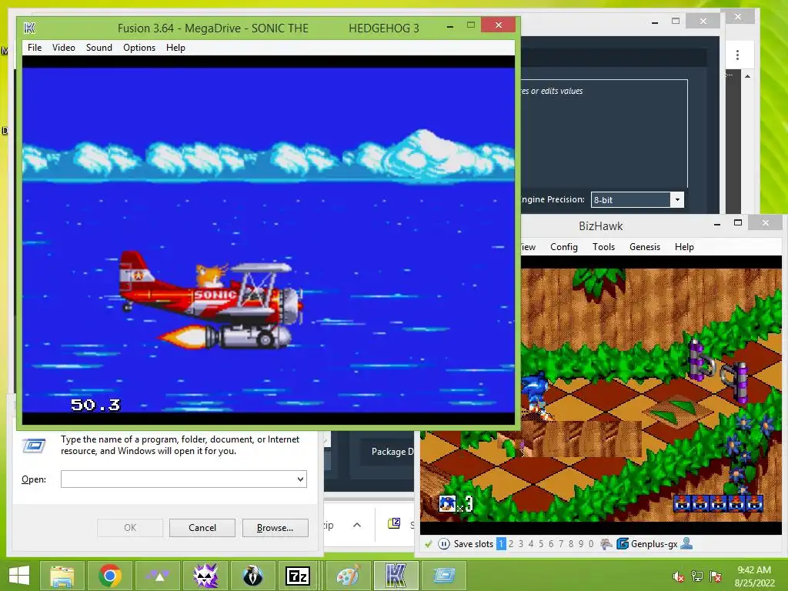The height and width of the screenshot is (591, 788).
Task: Open the File menu in Fusion
Action: [35, 48]
